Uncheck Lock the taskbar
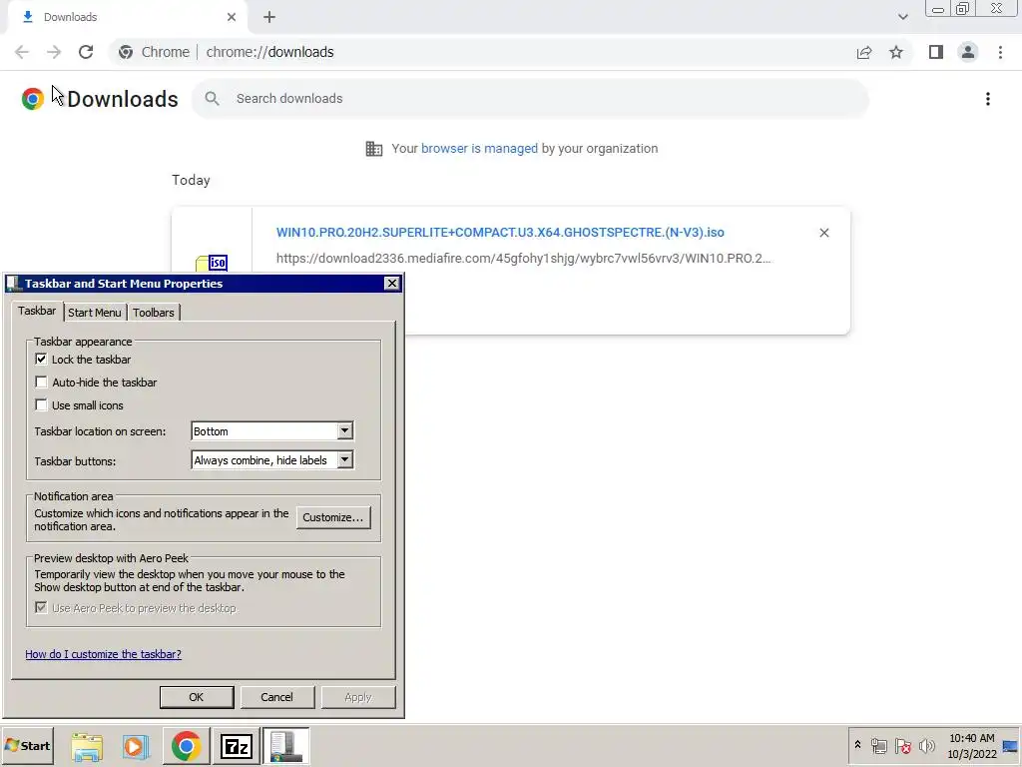 point(41,360)
